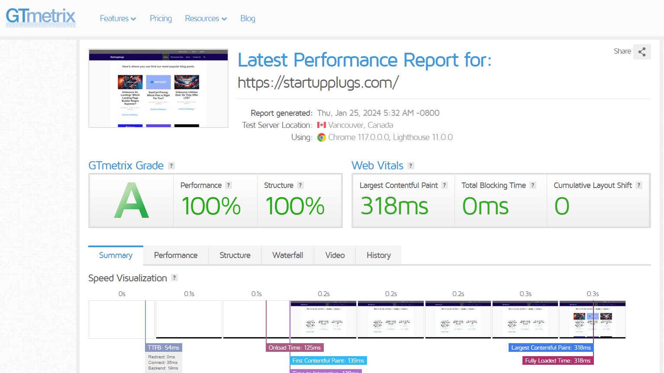Open help for GTmetrix Grade
The image size is (664, 373).
pyautogui.click(x=171, y=166)
